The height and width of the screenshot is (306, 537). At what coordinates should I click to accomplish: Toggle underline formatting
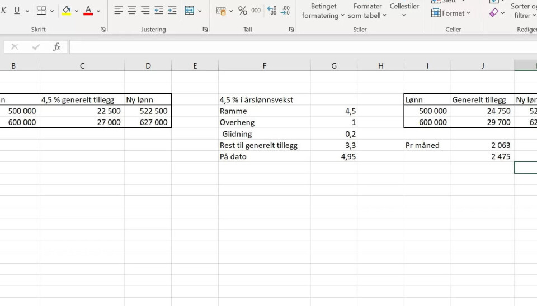(17, 11)
